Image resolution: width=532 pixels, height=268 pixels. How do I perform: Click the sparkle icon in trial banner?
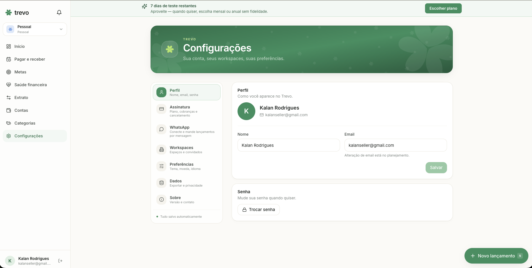pos(144,6)
